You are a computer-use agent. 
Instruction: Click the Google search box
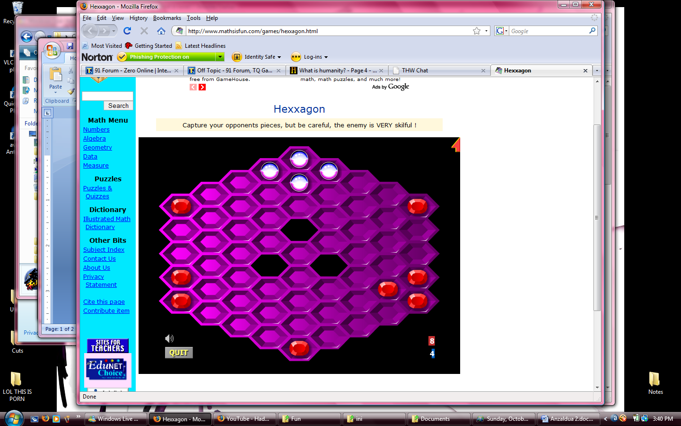click(x=549, y=31)
